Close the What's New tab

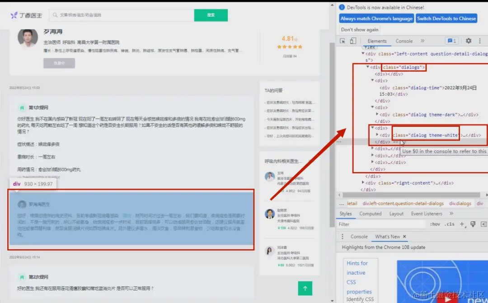(404, 237)
